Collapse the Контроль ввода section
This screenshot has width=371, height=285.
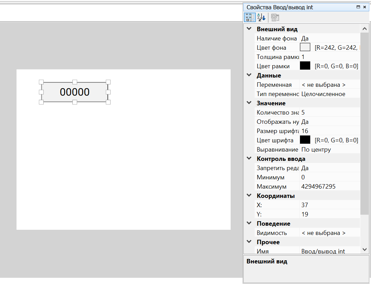(249, 159)
